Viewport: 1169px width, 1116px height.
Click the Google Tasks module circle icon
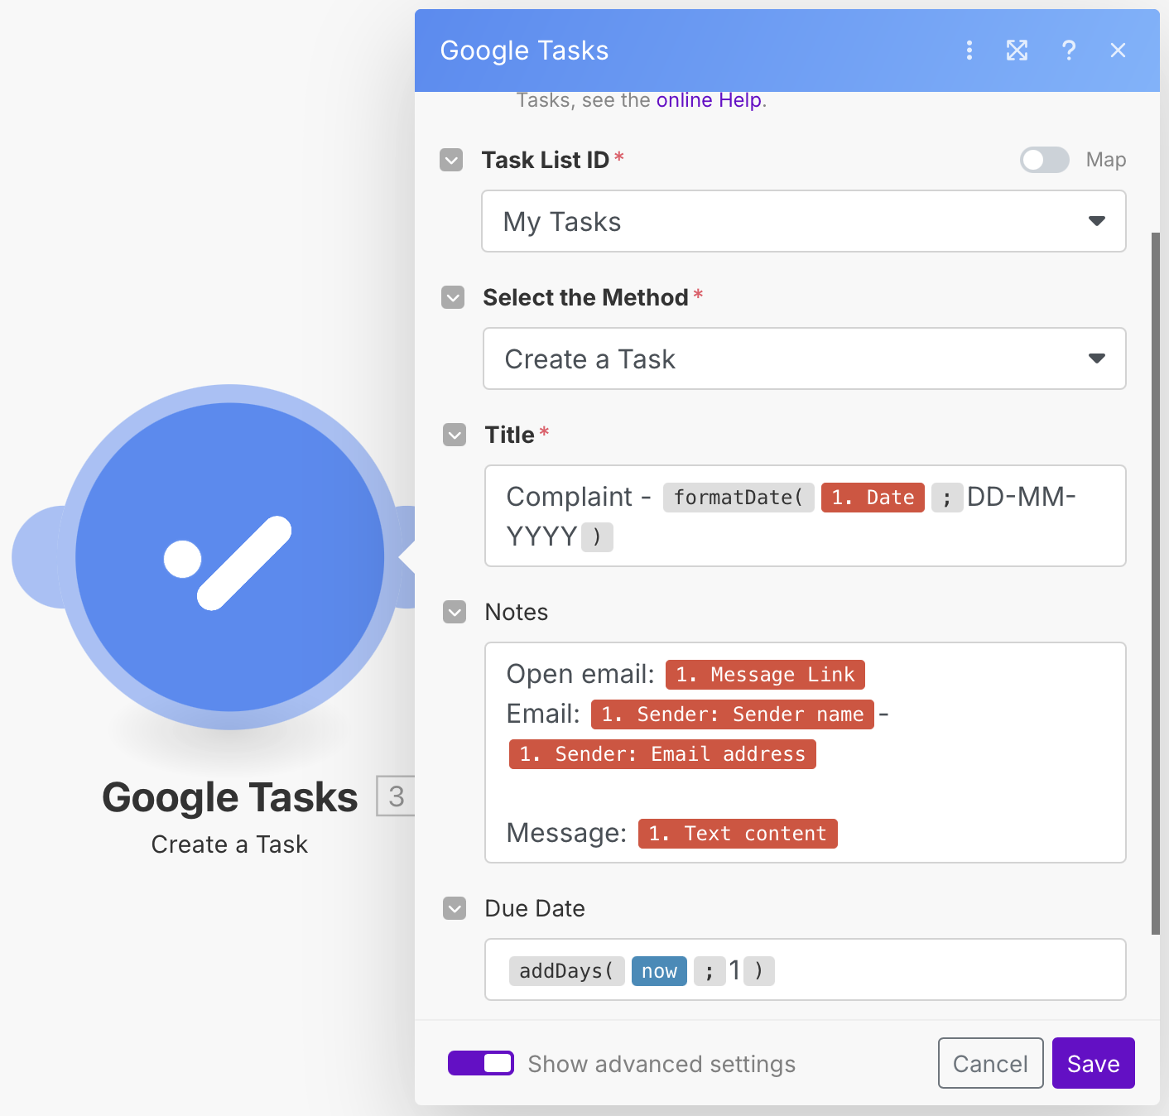click(230, 557)
